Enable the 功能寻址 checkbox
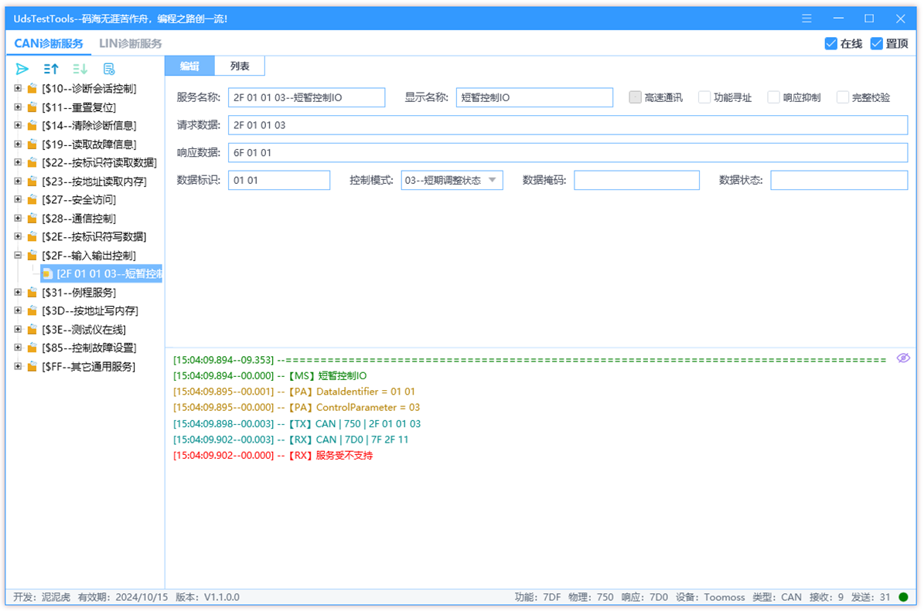The width and height of the screenshot is (924, 611). (x=704, y=97)
